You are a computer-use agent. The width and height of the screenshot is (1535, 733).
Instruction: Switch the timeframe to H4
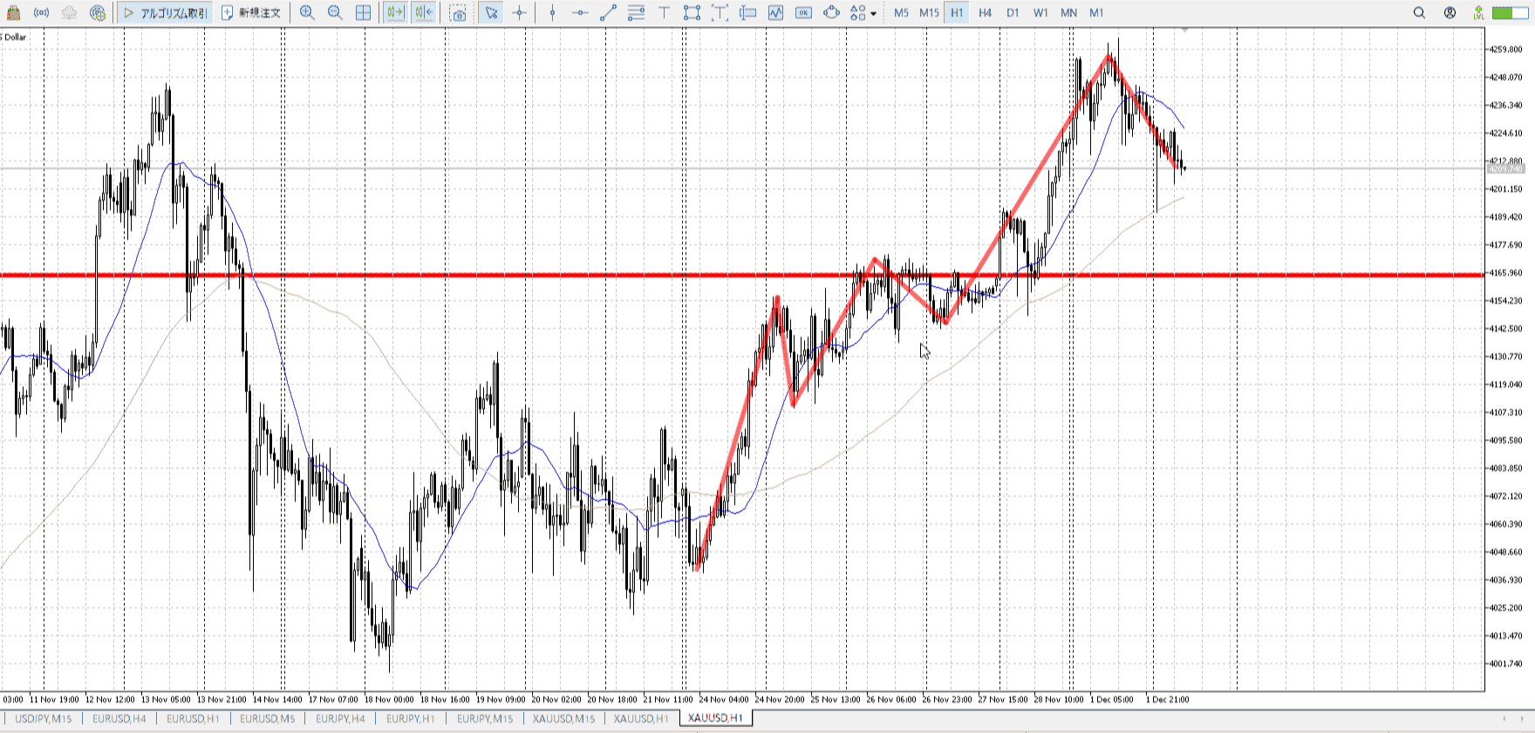tap(985, 13)
